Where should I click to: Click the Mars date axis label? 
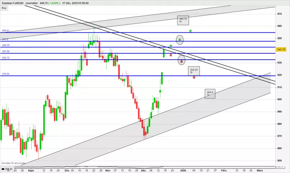point(260,170)
